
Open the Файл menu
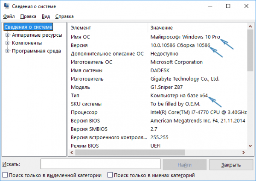(x=9, y=16)
